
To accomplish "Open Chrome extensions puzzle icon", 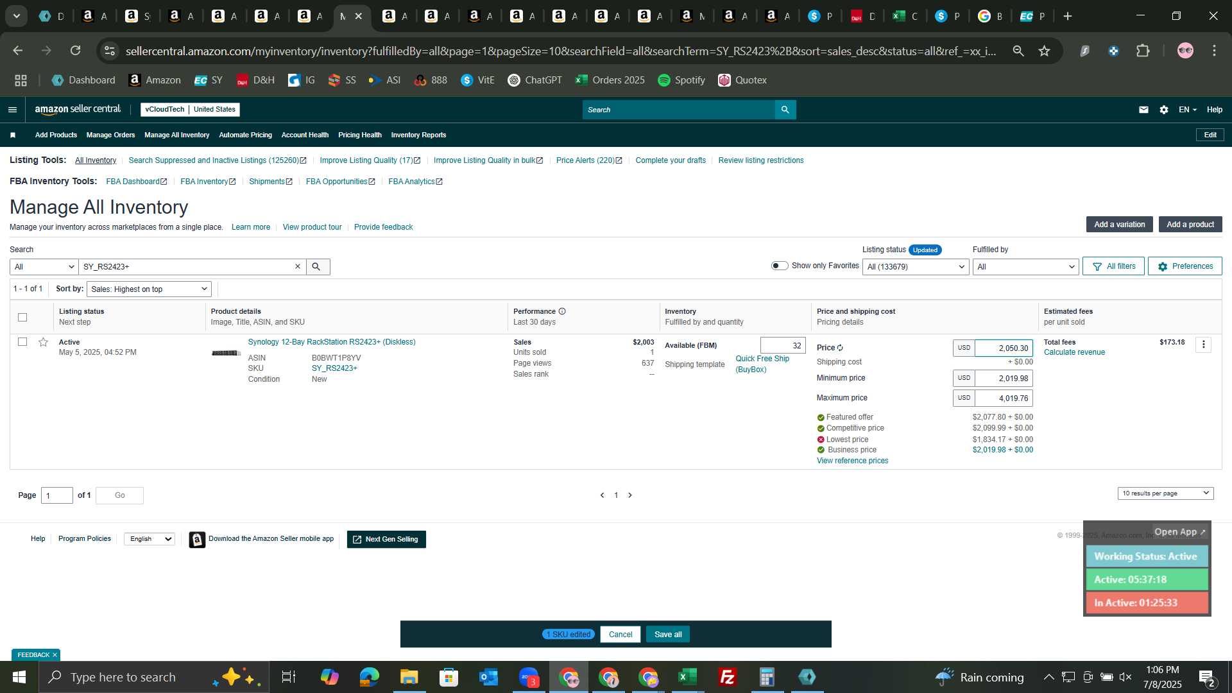I will [1143, 51].
